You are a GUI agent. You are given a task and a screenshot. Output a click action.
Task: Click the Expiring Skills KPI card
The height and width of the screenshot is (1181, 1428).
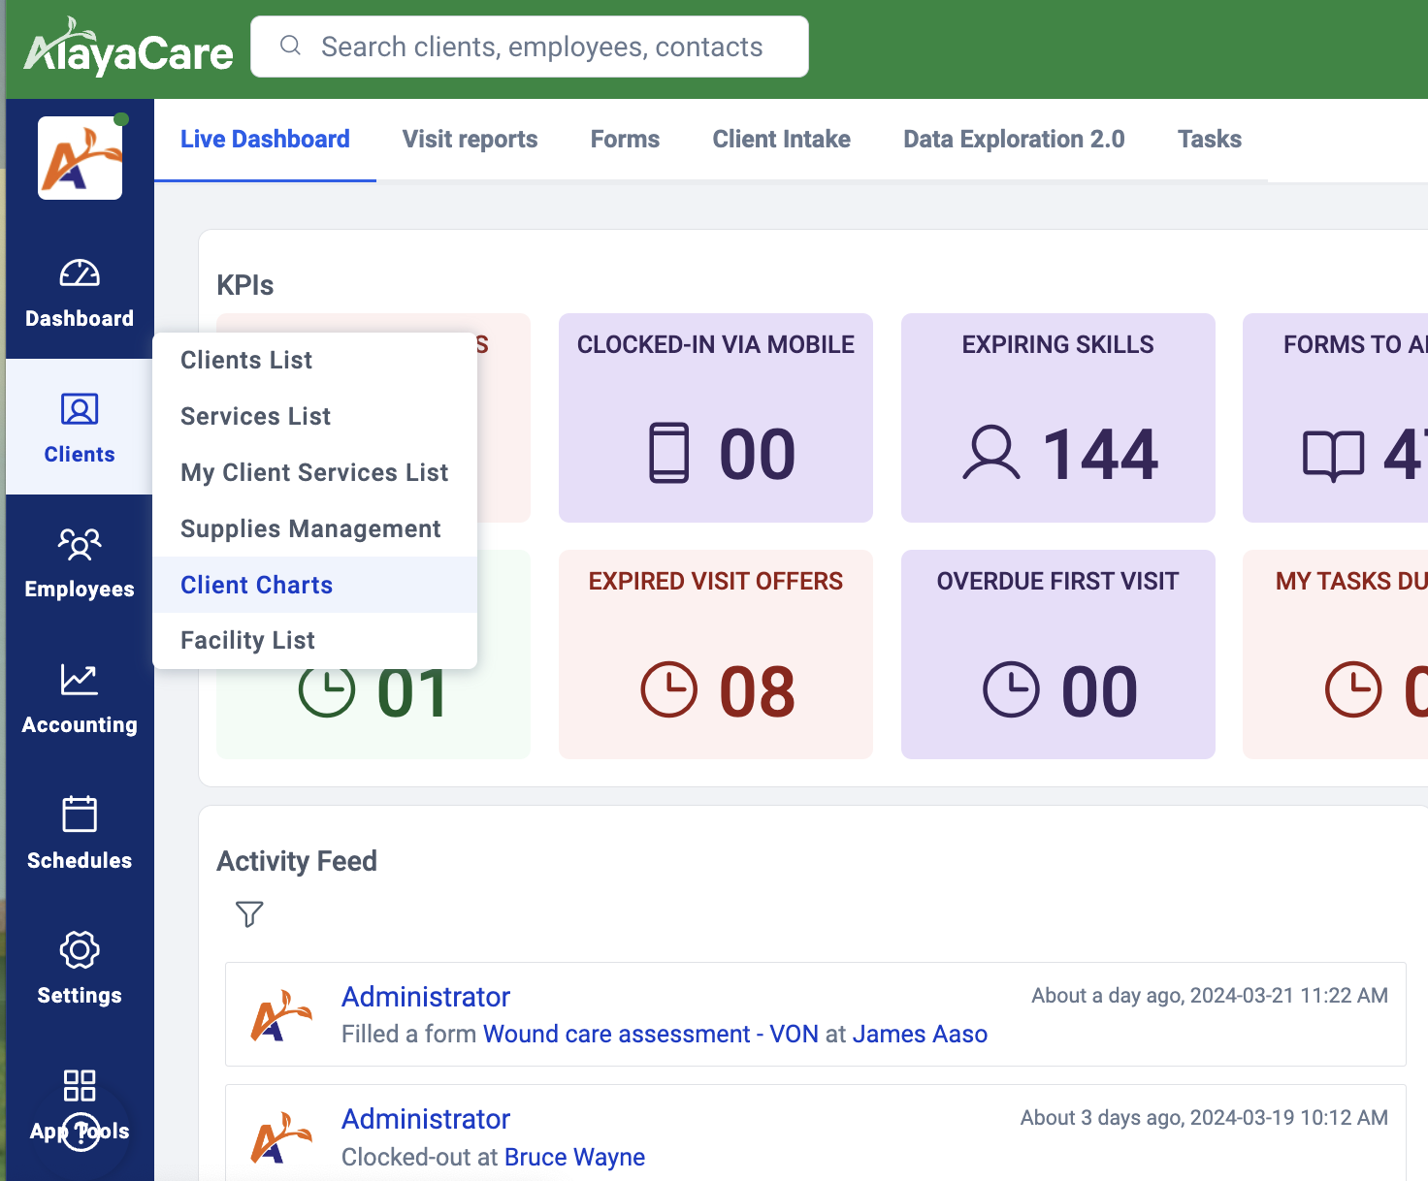coord(1057,418)
